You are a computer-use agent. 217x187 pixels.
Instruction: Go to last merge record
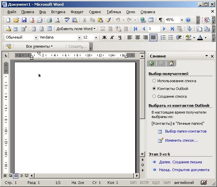click(172, 29)
